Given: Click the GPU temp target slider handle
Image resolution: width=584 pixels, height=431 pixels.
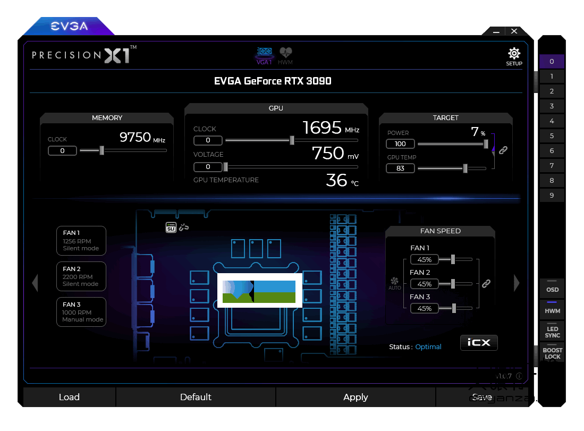Looking at the screenshot, I should (x=465, y=168).
